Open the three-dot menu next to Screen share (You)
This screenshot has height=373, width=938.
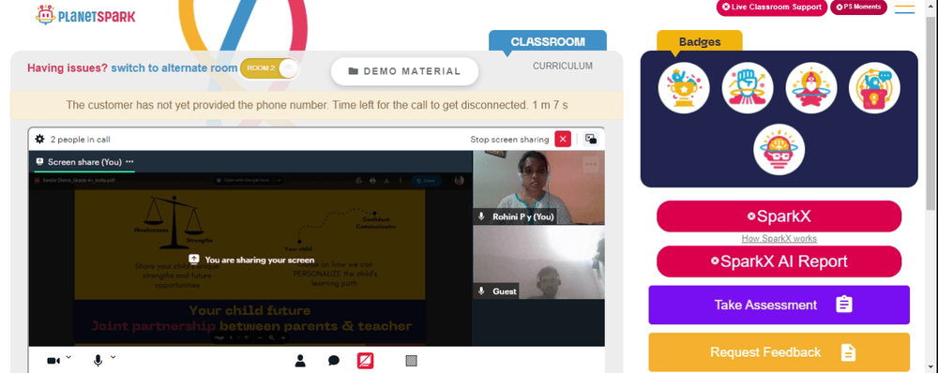[x=129, y=162]
